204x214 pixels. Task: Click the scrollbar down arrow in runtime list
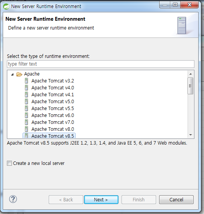click(x=191, y=135)
